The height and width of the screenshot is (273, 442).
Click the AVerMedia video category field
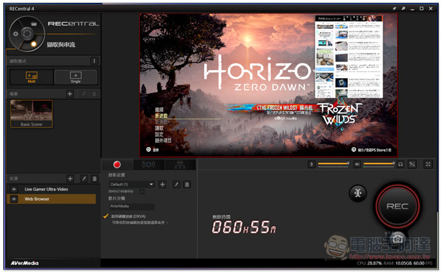(131, 206)
